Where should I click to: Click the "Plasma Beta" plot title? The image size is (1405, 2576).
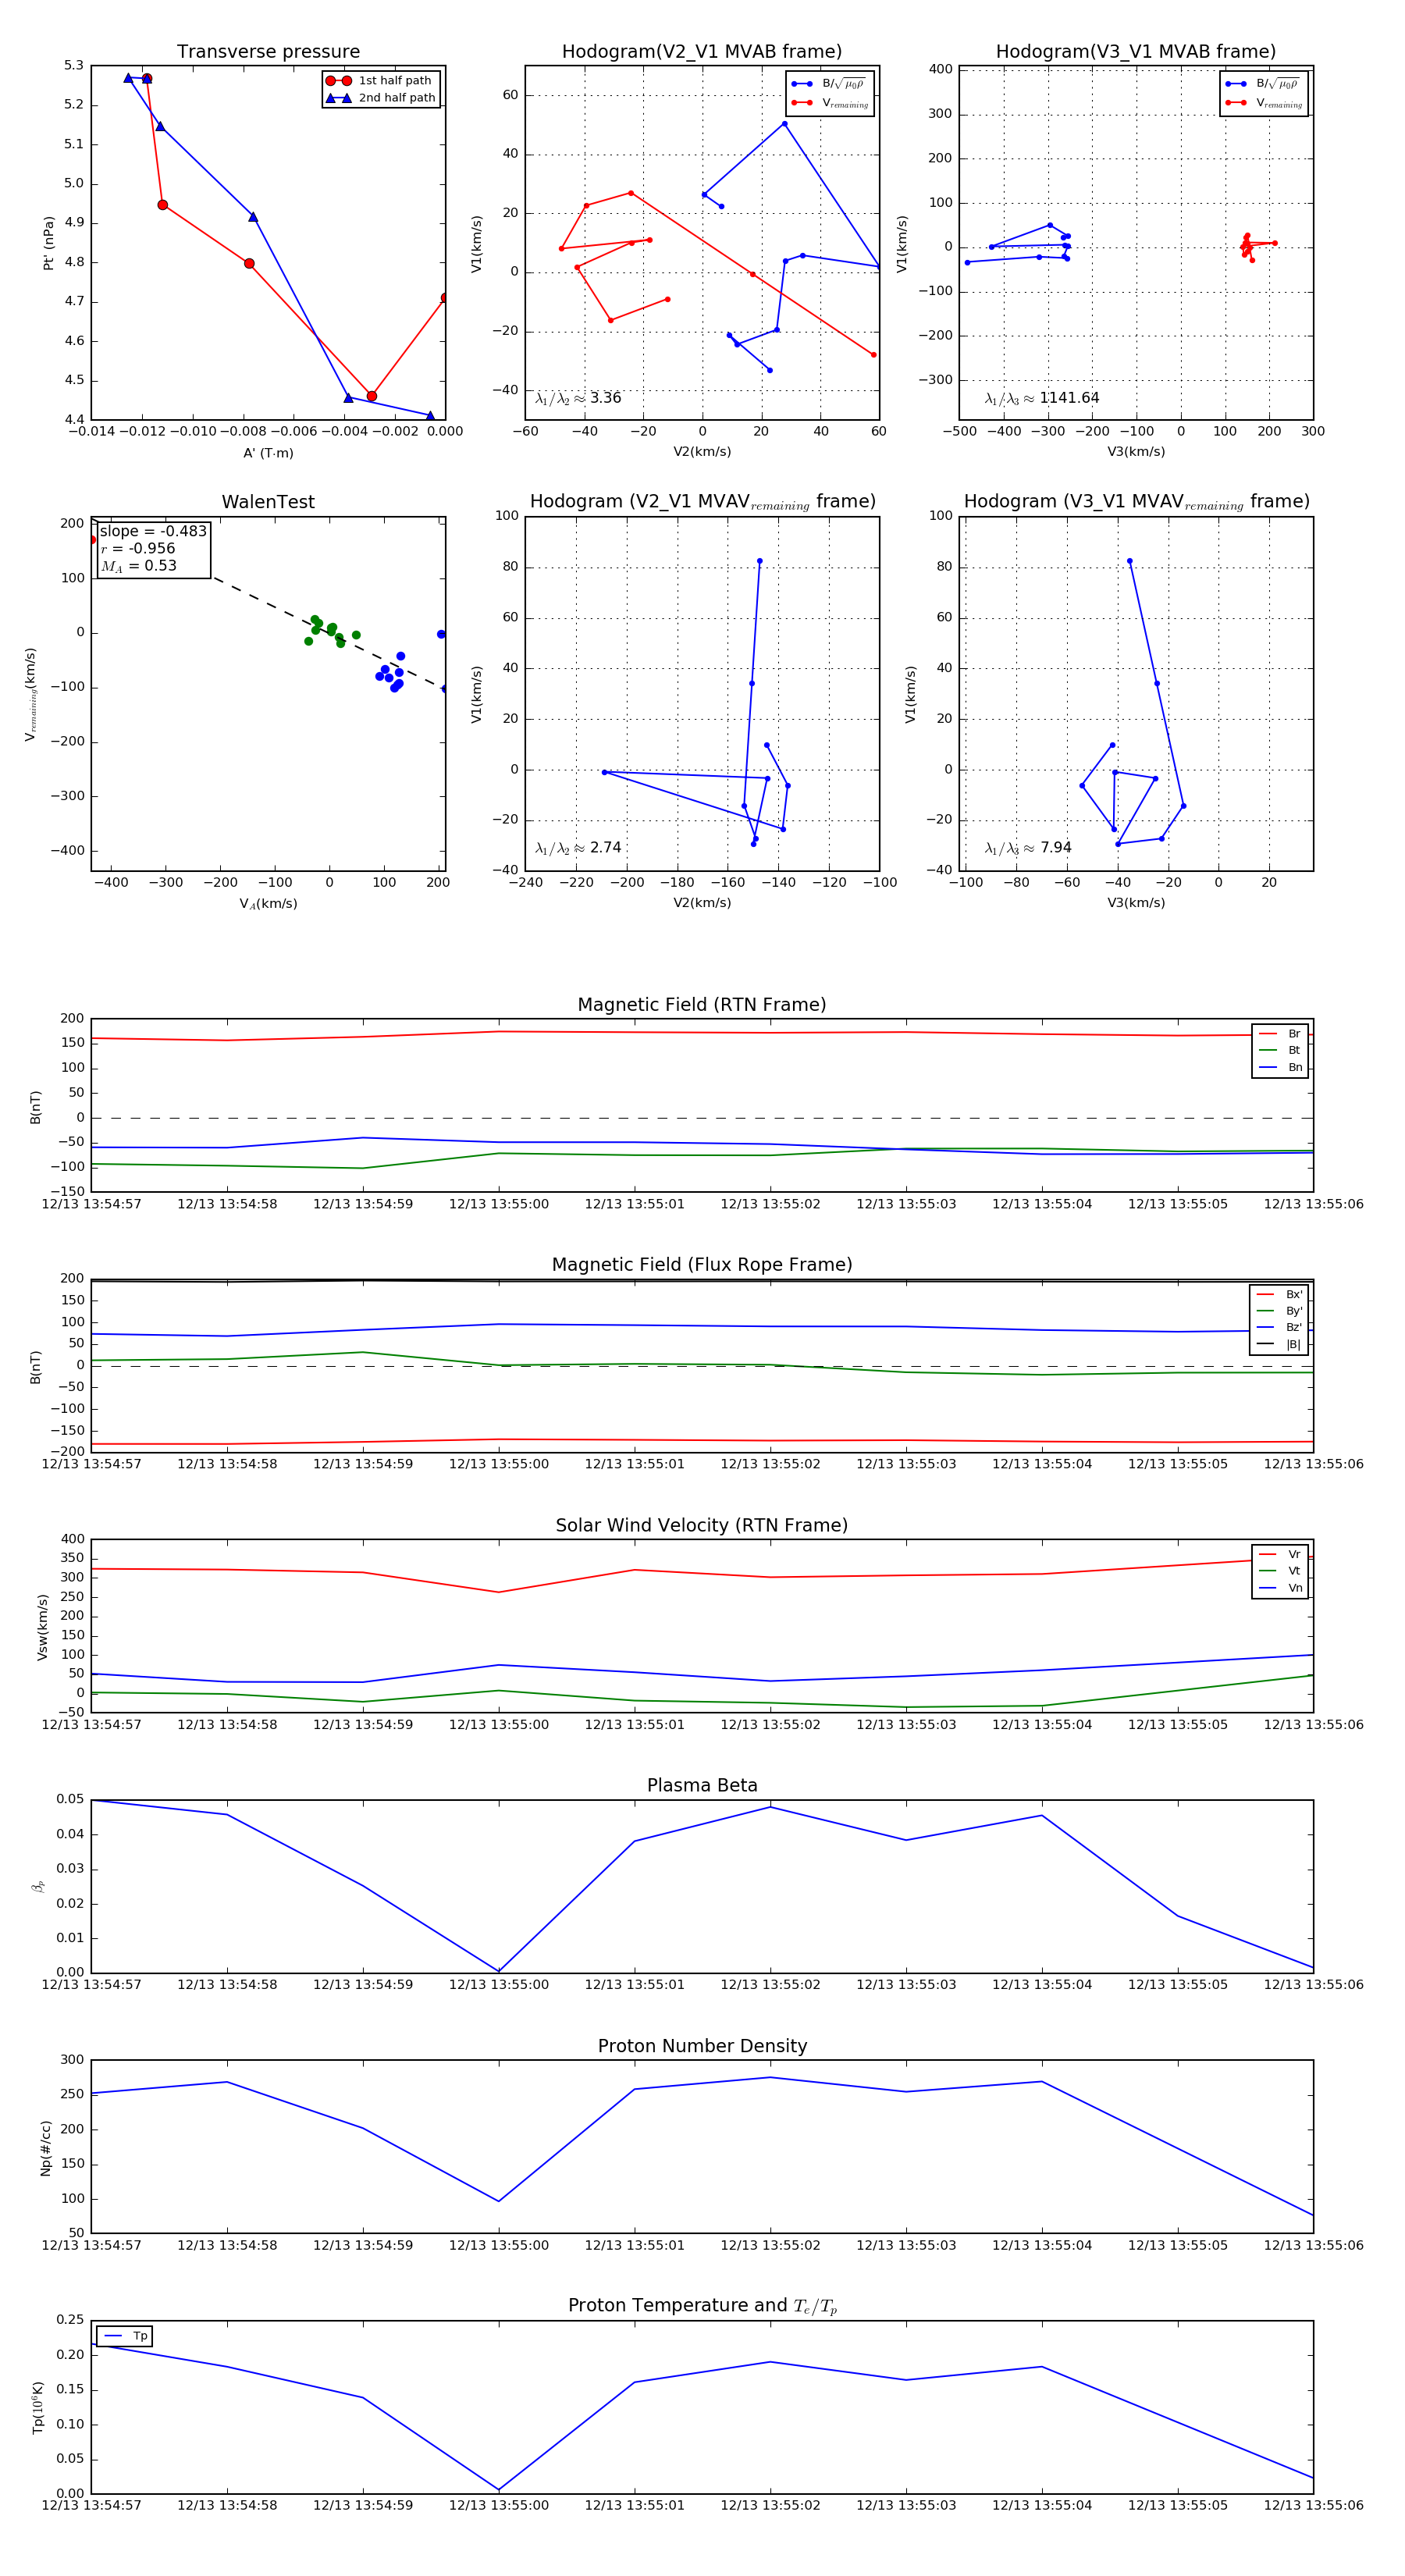pyautogui.click(x=702, y=1786)
